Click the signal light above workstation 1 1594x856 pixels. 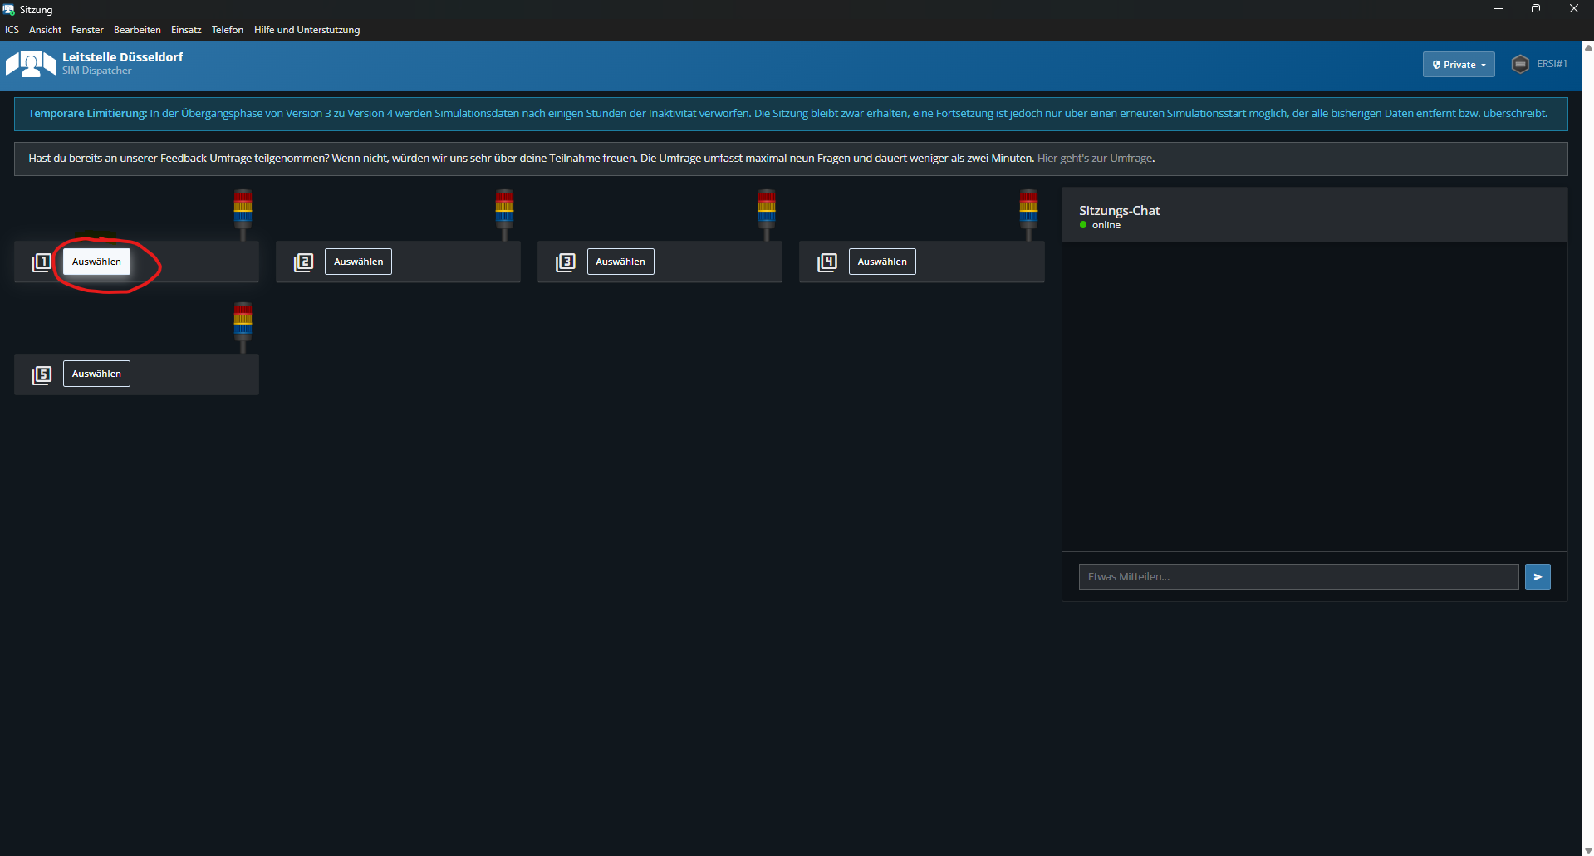pos(243,209)
